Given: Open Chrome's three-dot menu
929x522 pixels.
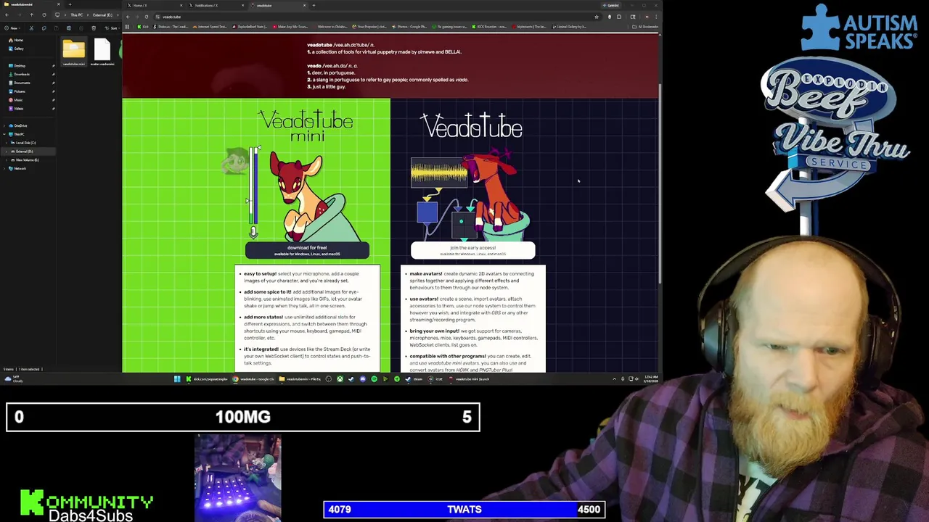Looking at the screenshot, I should pyautogui.click(x=656, y=17).
